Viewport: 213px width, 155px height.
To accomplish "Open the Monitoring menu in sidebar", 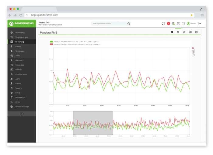I will click(x=22, y=33).
